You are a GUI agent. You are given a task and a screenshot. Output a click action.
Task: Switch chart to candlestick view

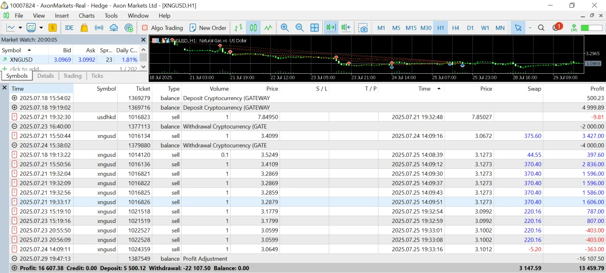(x=253, y=28)
